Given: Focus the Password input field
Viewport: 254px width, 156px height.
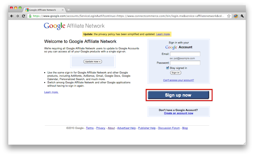Looking at the screenshot, I should (x=185, y=63).
